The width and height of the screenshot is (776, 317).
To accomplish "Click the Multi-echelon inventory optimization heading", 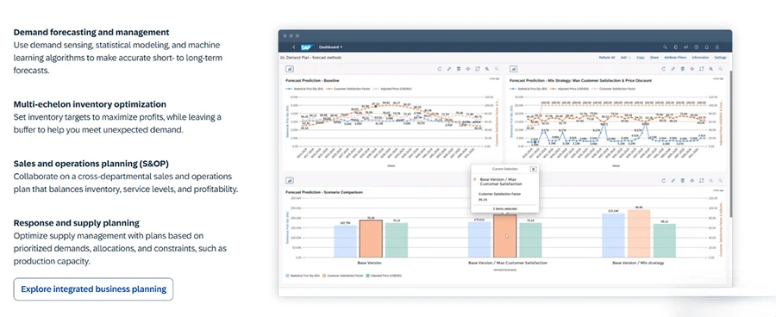I will click(x=90, y=104).
